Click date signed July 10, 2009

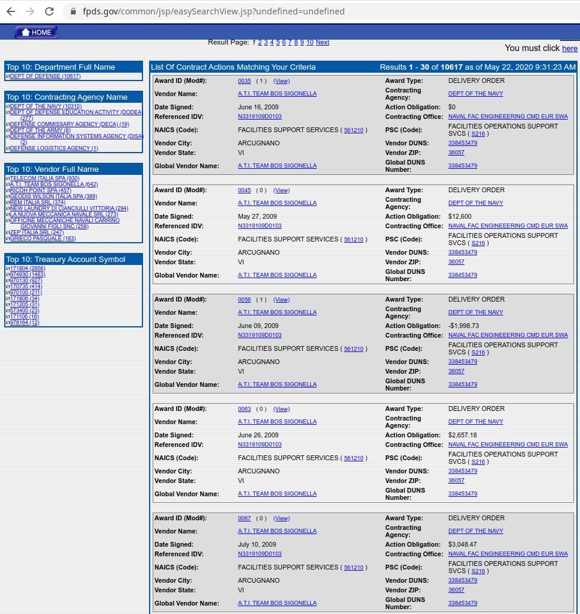tap(257, 544)
